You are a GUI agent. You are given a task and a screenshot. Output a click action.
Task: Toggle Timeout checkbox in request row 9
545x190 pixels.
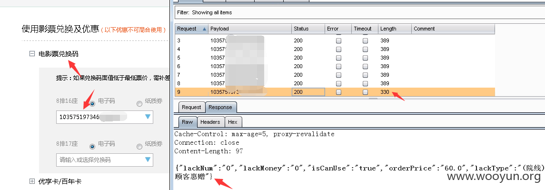[365, 92]
